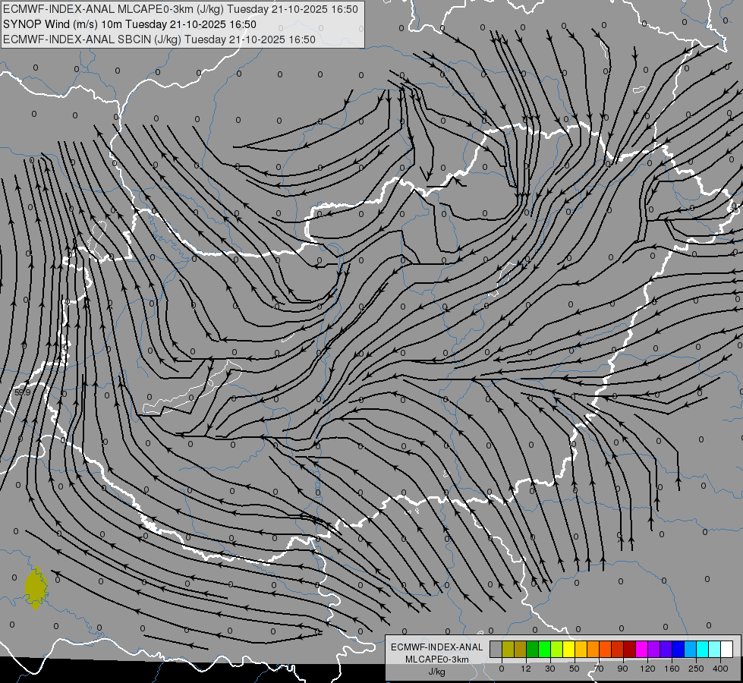The width and height of the screenshot is (743, 683).
Task: Click the legend label '250'
Action: [x=696, y=669]
